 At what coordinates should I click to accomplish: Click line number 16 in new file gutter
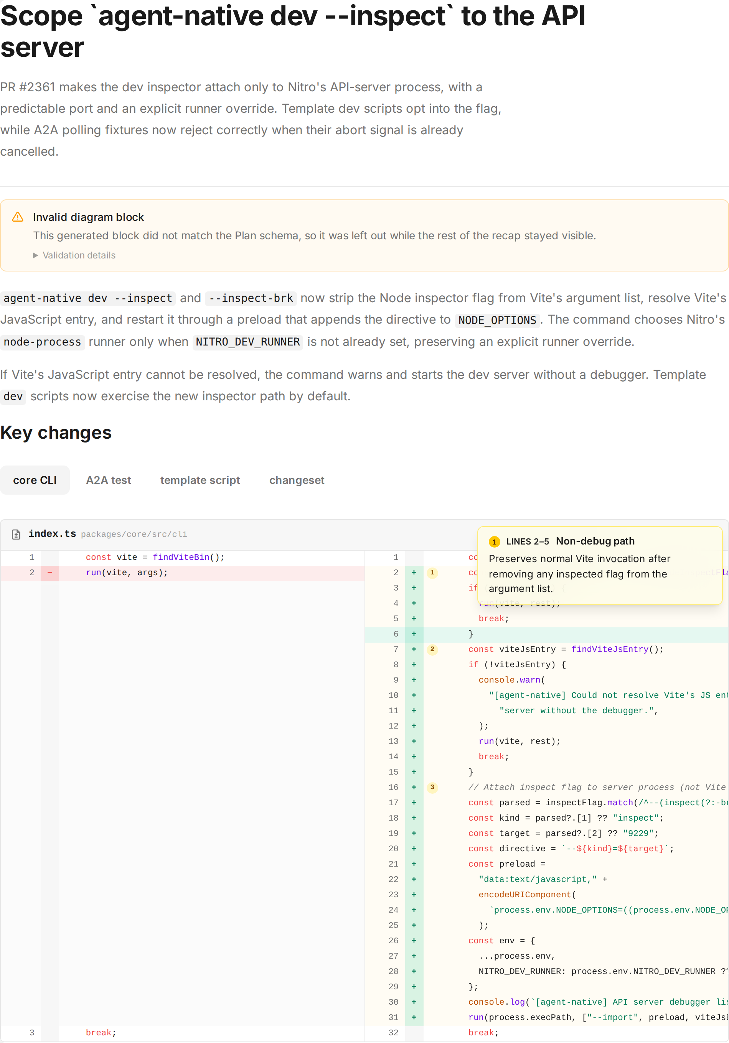[x=393, y=787]
